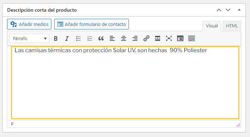This screenshot has height=137, width=250.
Task: Click the 'Descripción corta del producto' heading
Action: (42, 10)
